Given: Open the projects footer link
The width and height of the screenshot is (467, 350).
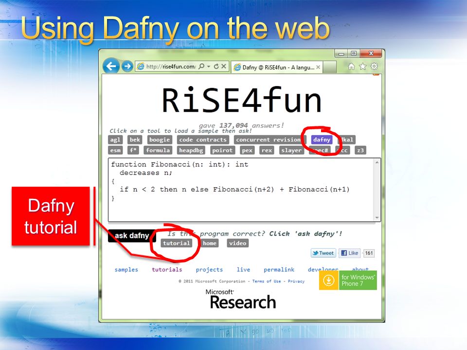Looking at the screenshot, I should 209,270.
